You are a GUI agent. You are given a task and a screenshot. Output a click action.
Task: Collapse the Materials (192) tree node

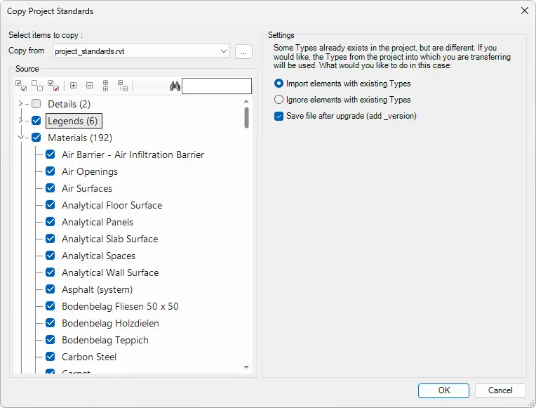click(x=20, y=137)
